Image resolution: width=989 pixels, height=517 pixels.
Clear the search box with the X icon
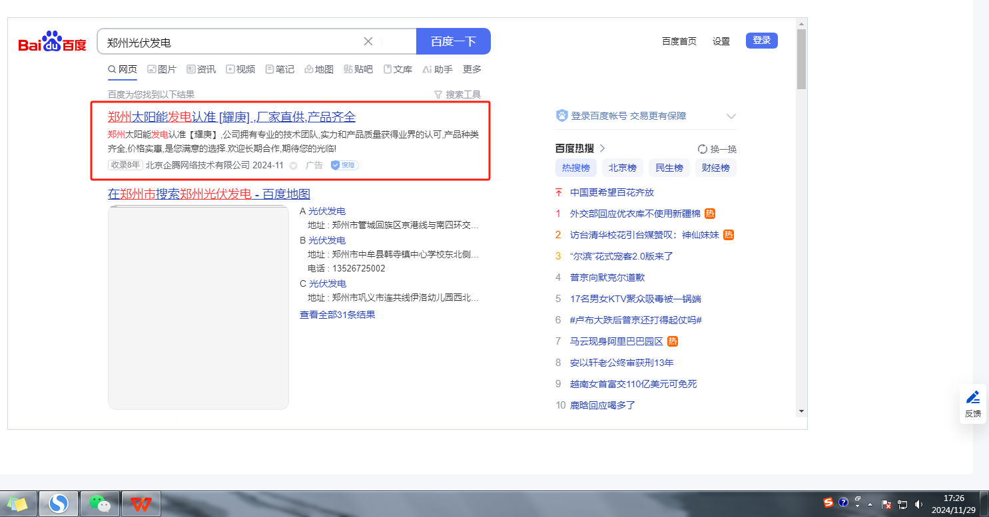pyautogui.click(x=368, y=41)
